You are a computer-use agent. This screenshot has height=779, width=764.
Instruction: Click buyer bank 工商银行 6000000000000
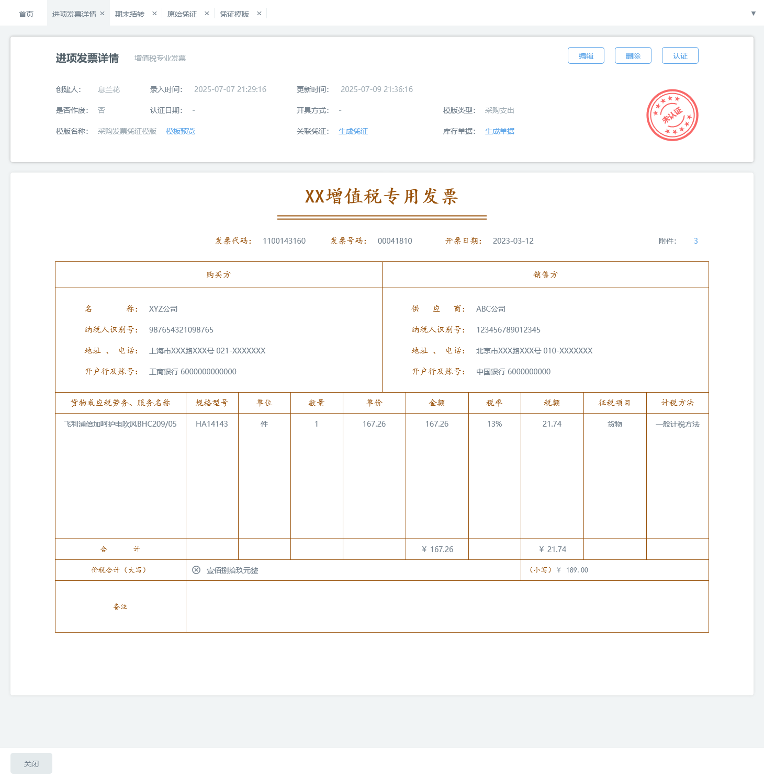pyautogui.click(x=193, y=372)
